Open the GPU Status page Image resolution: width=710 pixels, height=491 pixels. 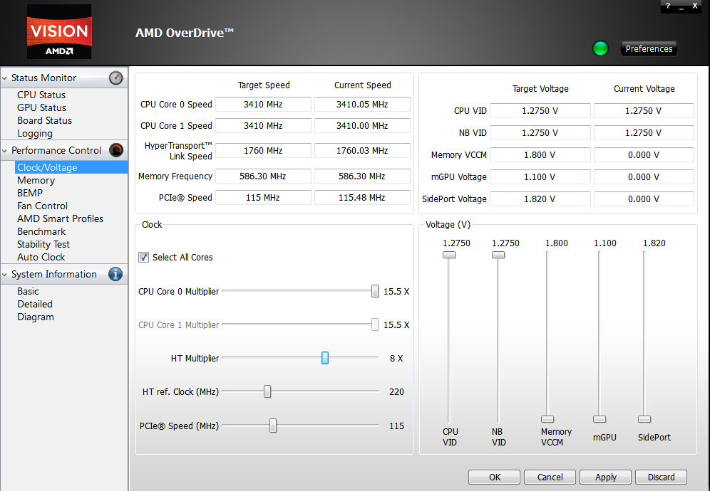coord(41,107)
